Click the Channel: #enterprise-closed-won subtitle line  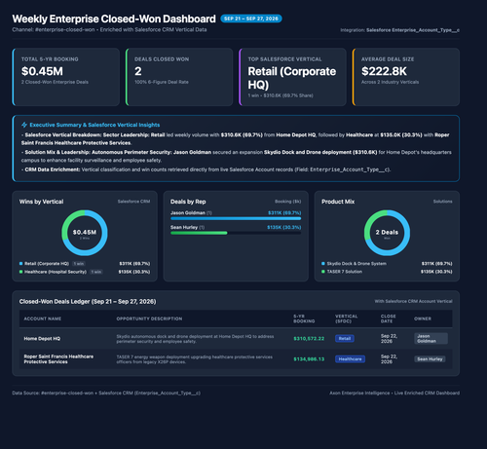[x=109, y=29]
